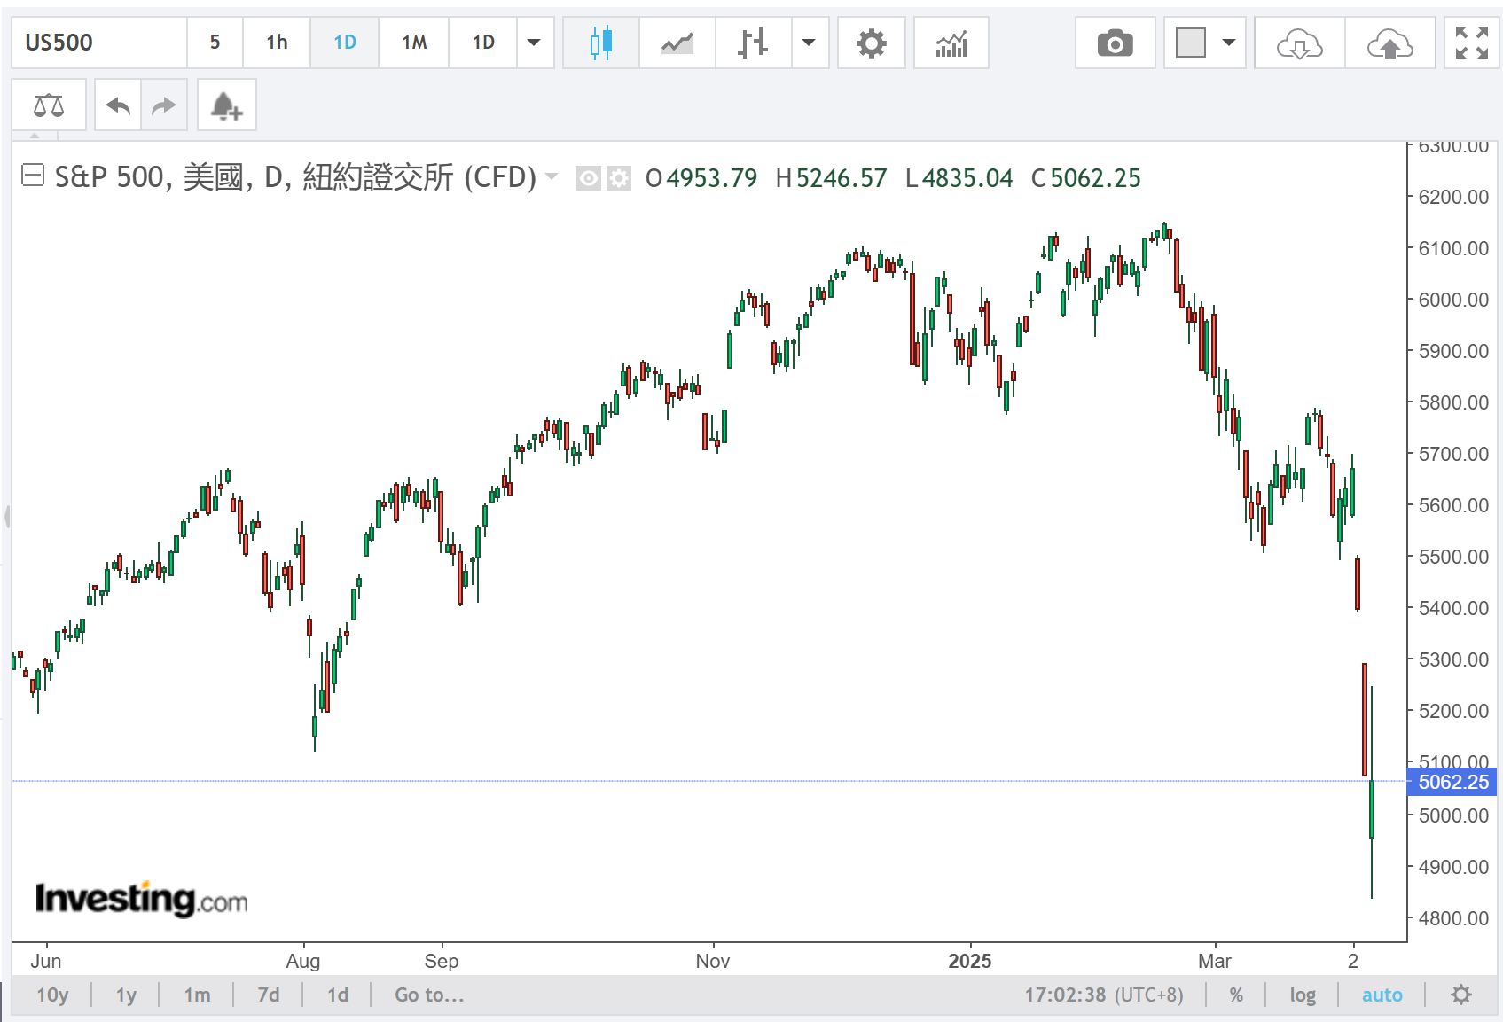Save chart layout with cloud upload icon
This screenshot has height=1022, width=1503.
click(1389, 43)
